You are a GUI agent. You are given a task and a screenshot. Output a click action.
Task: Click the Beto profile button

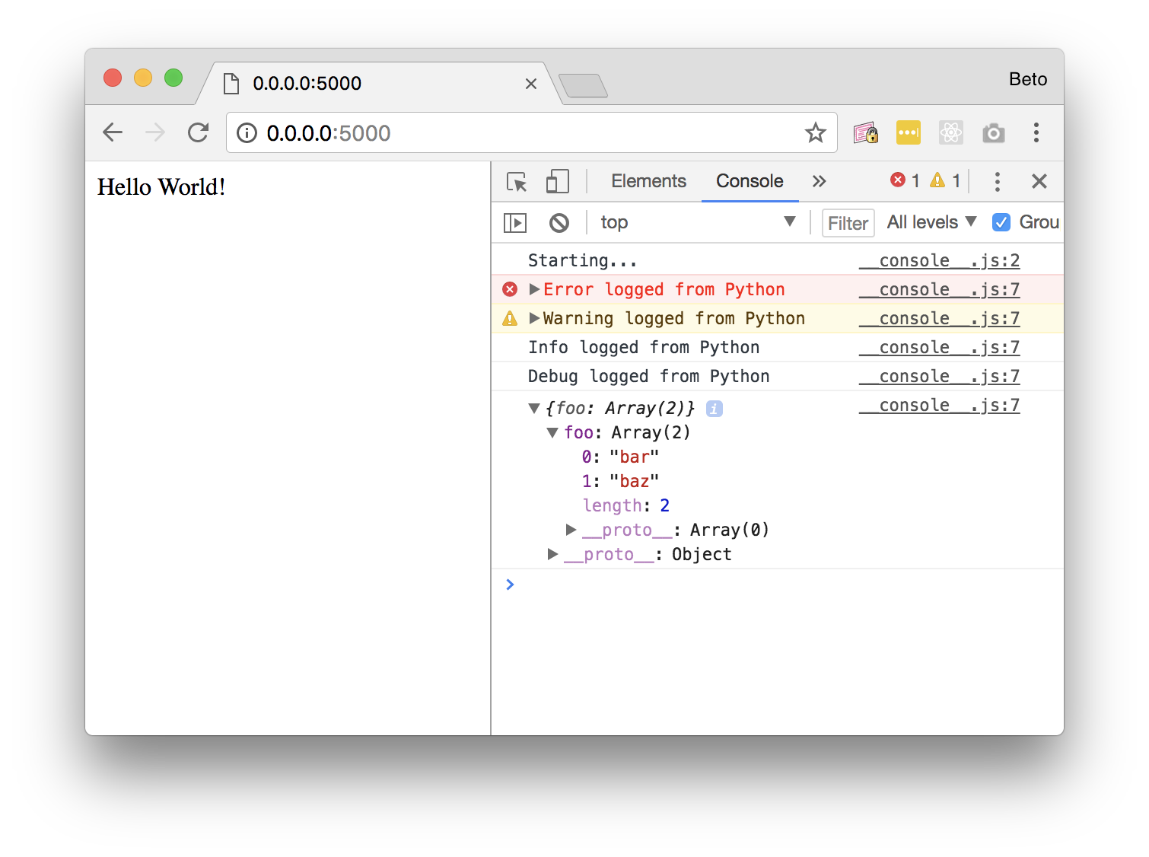[1028, 79]
